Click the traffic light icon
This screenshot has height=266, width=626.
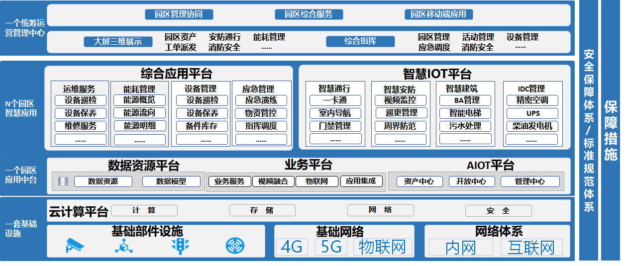180,246
